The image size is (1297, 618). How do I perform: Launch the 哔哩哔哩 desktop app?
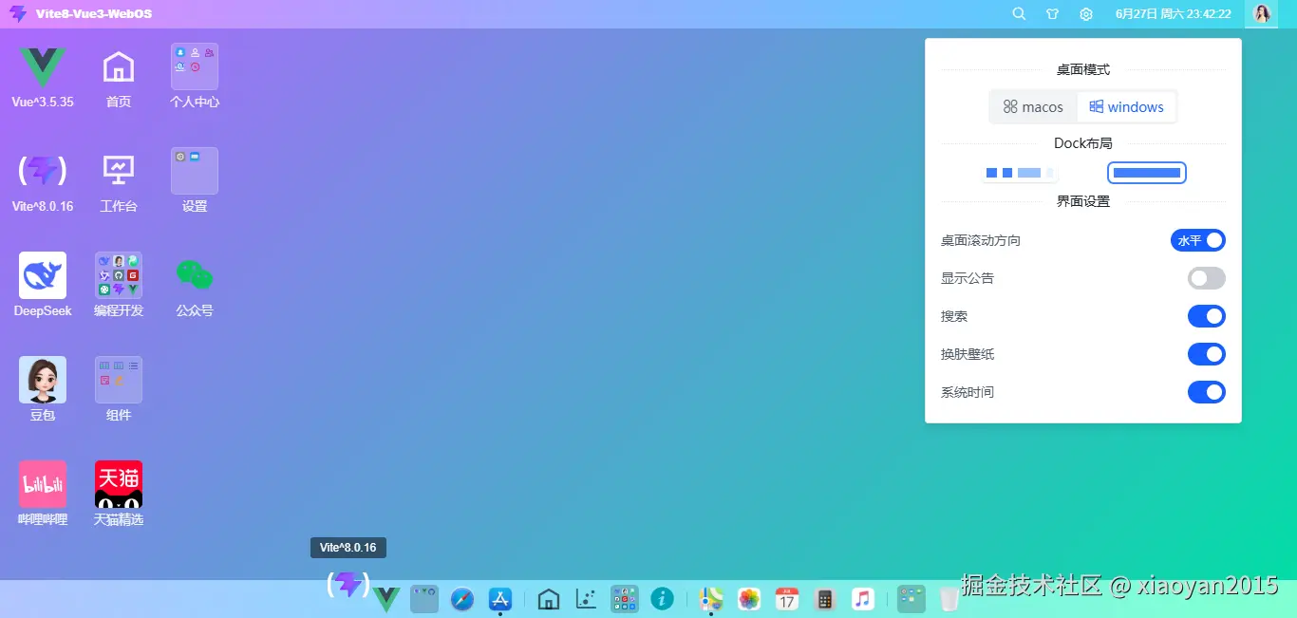coord(43,485)
